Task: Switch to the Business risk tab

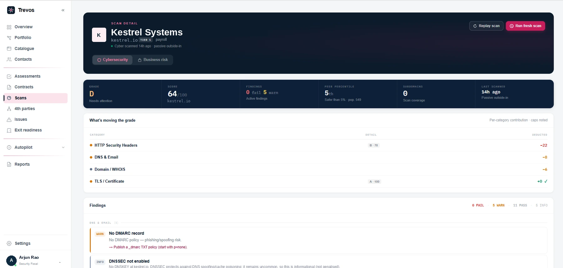Action: coord(153,60)
